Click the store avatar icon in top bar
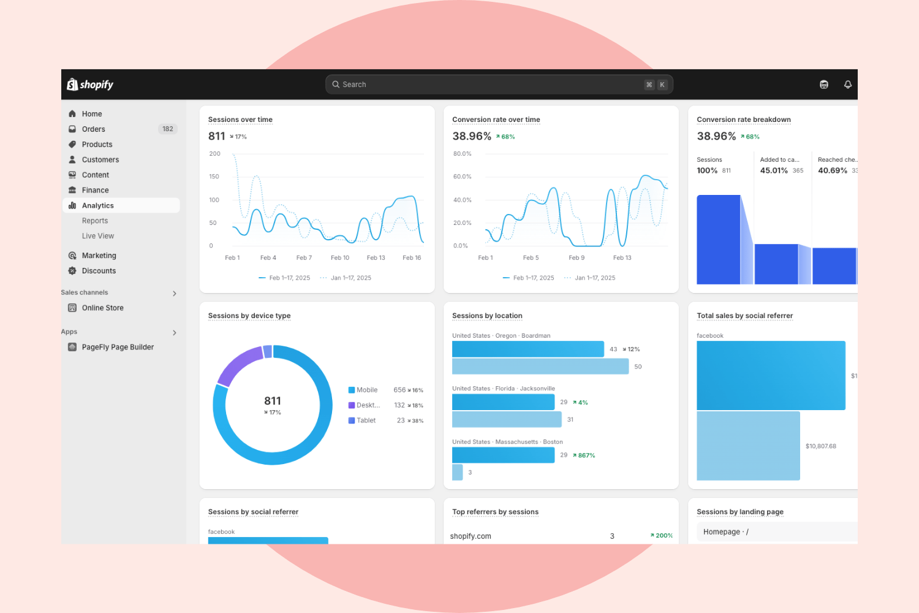The image size is (919, 613). [824, 85]
